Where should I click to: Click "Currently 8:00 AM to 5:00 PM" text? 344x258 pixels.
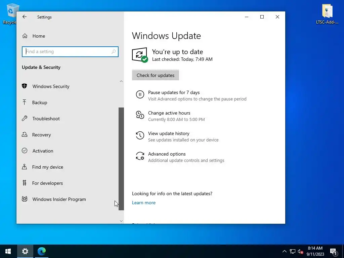click(176, 120)
